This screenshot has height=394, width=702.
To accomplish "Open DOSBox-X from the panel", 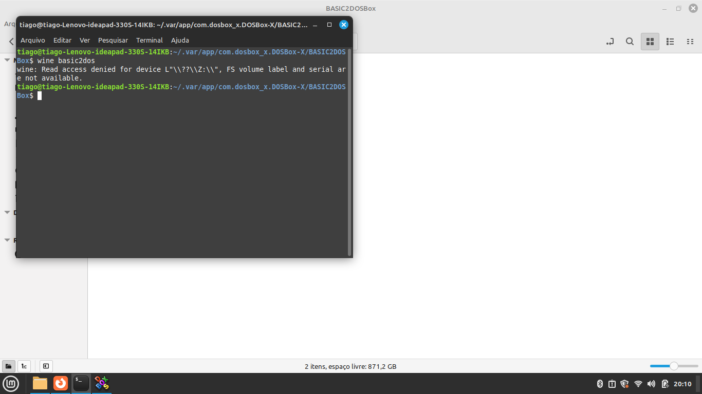I will 102,383.
